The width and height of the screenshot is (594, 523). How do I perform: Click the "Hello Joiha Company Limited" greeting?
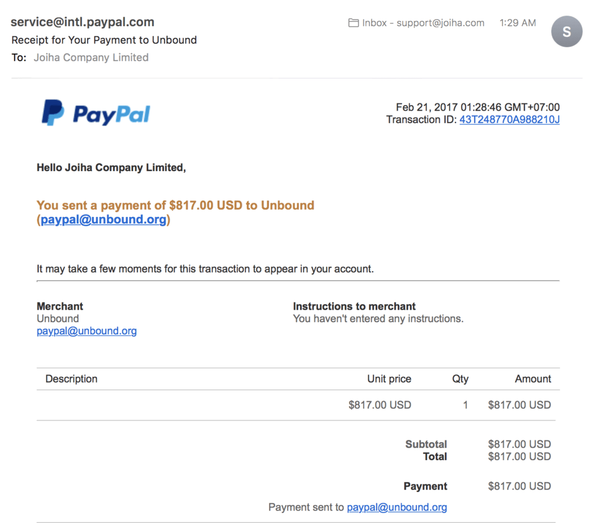point(111,168)
